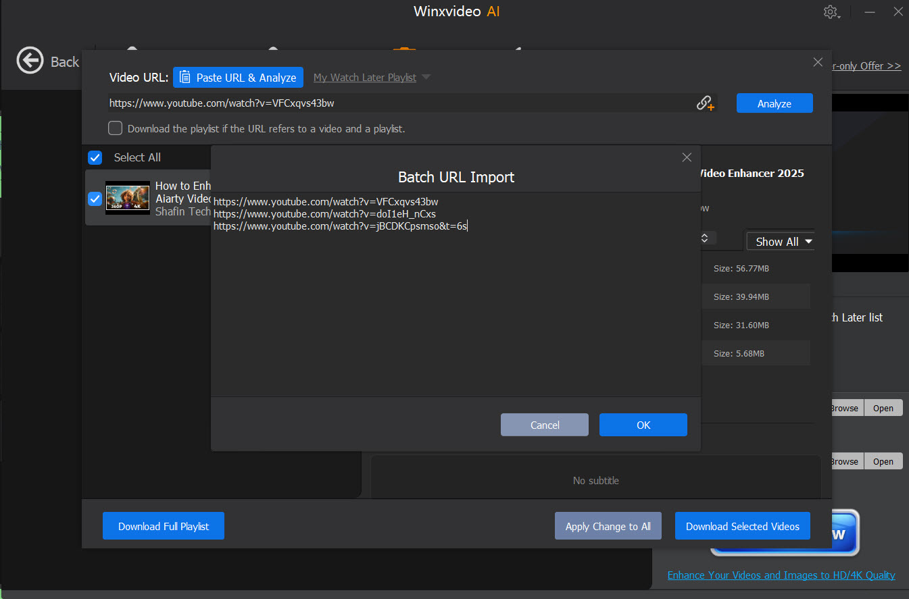Click the resolution stepper arrows
The image size is (909, 599).
pos(705,238)
